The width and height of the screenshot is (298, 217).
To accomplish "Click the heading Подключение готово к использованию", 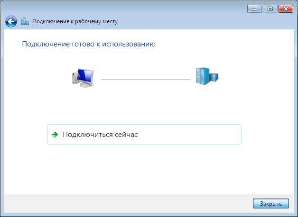I will (89, 44).
